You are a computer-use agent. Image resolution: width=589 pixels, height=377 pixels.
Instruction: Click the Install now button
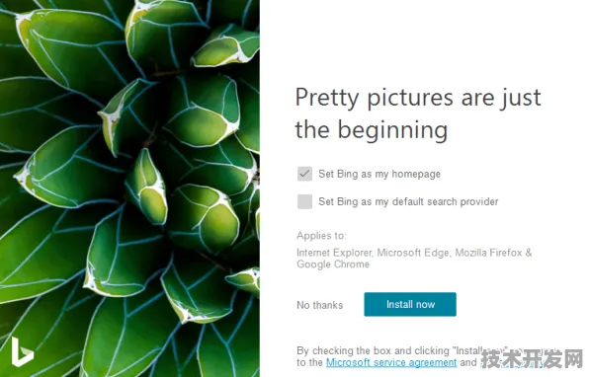410,304
